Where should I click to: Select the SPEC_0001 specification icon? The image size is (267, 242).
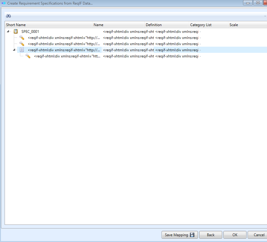(16, 31)
